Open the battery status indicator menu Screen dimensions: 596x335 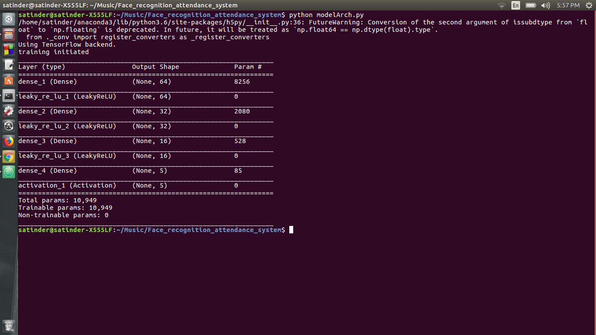point(531,5)
